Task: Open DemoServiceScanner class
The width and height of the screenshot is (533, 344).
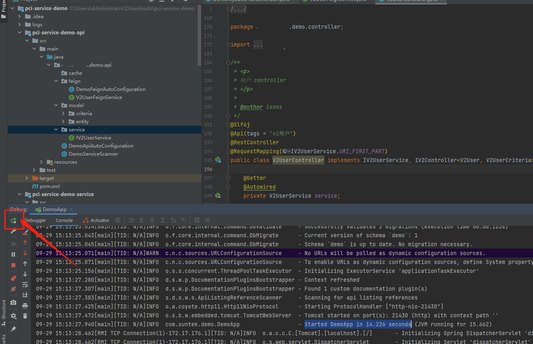Action: (x=93, y=154)
